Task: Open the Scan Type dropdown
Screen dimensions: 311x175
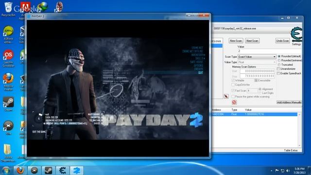Action: click(x=257, y=57)
